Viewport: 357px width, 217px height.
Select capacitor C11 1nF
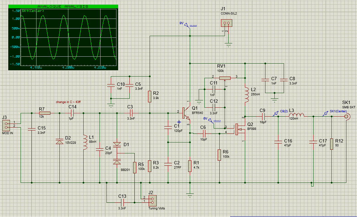[x=214, y=89]
